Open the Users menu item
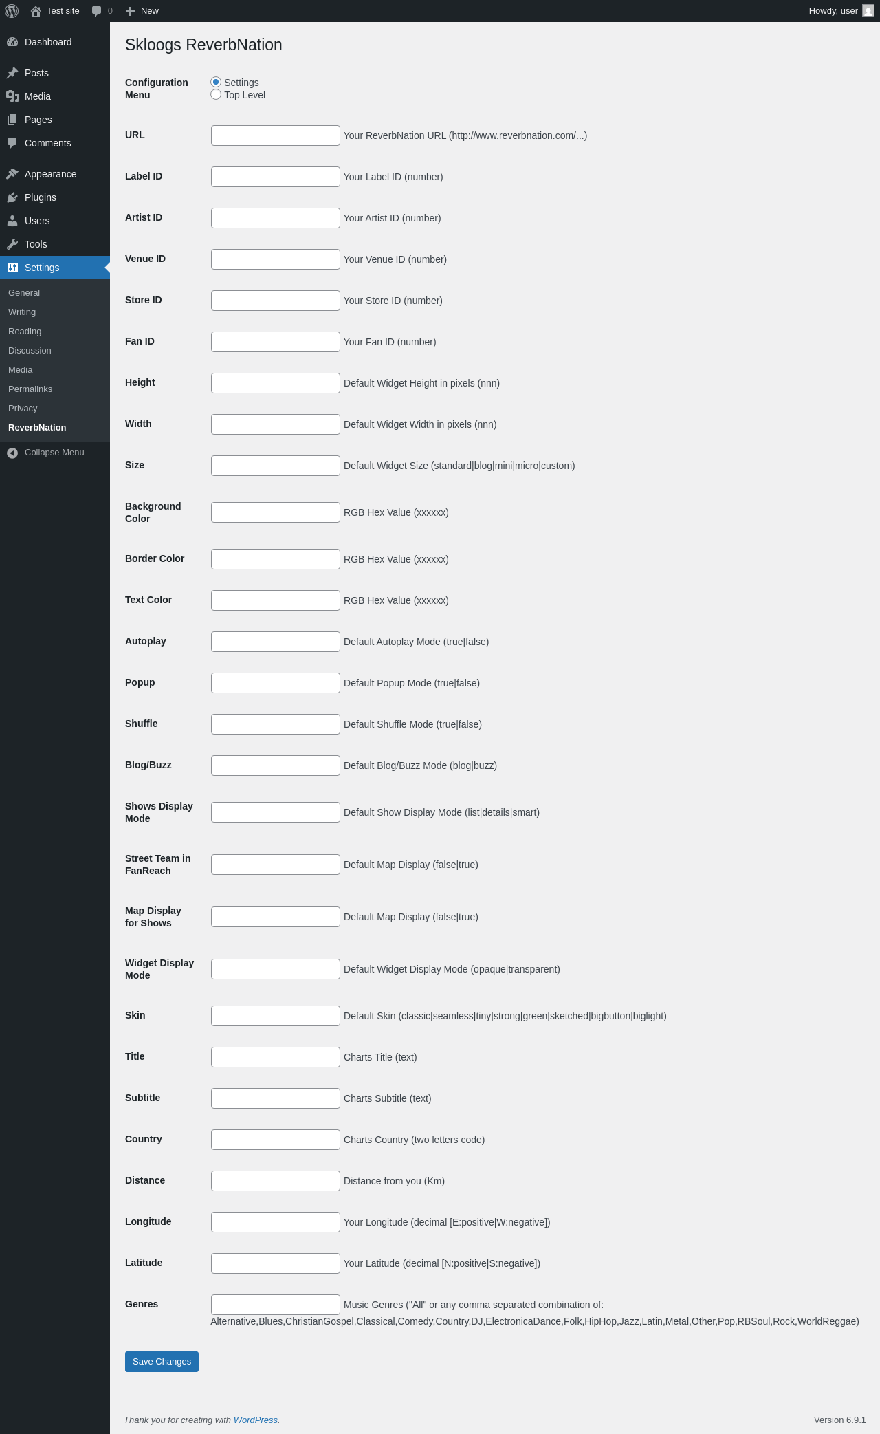The image size is (880, 1434). (37, 221)
